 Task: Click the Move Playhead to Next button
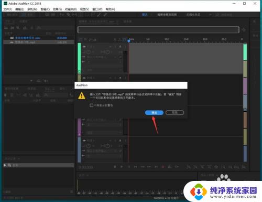coord(156,167)
